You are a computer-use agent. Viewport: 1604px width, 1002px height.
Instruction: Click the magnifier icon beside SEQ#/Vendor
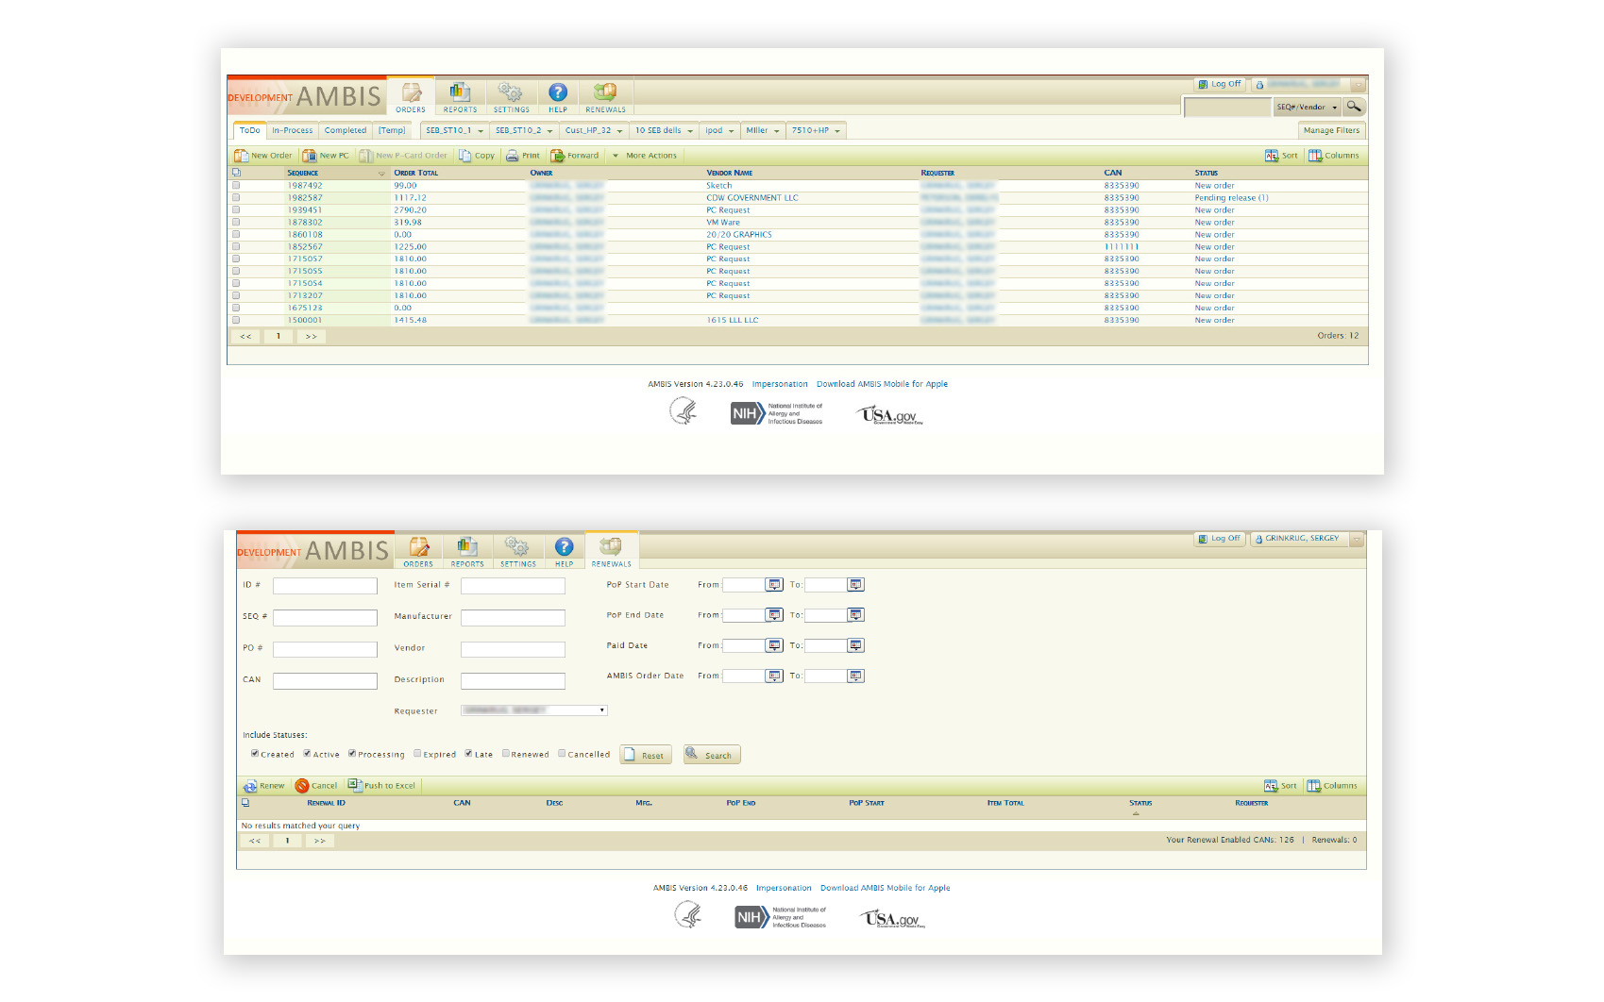click(1353, 107)
